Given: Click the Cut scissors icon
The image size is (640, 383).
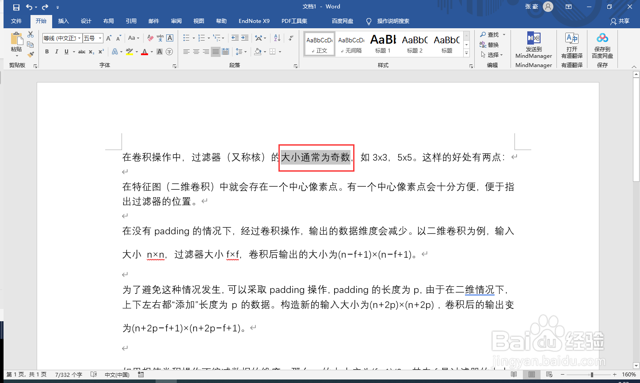Looking at the screenshot, I should pyautogui.click(x=30, y=34).
